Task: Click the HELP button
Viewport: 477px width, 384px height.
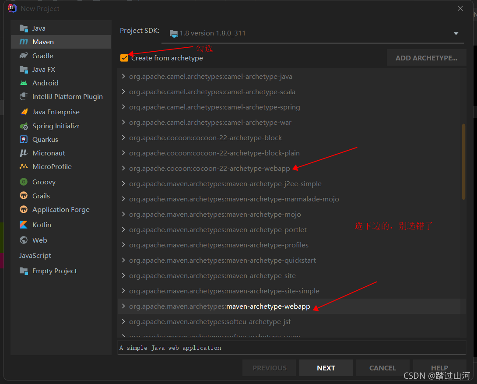Action: [x=439, y=368]
